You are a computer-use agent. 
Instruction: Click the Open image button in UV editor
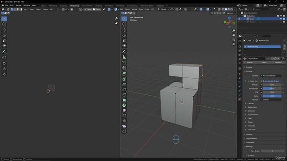[97, 9]
